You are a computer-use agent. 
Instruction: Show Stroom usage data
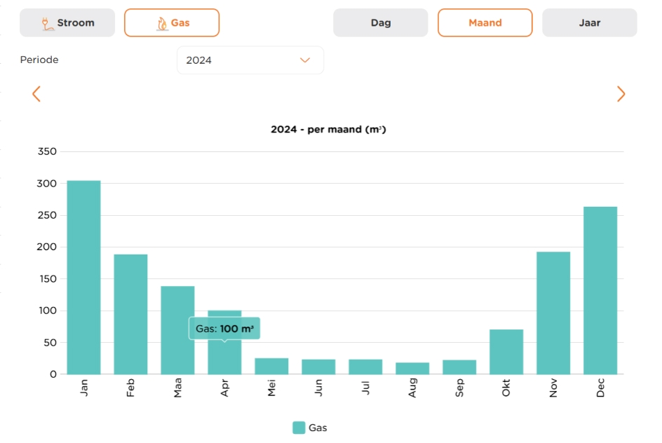67,22
